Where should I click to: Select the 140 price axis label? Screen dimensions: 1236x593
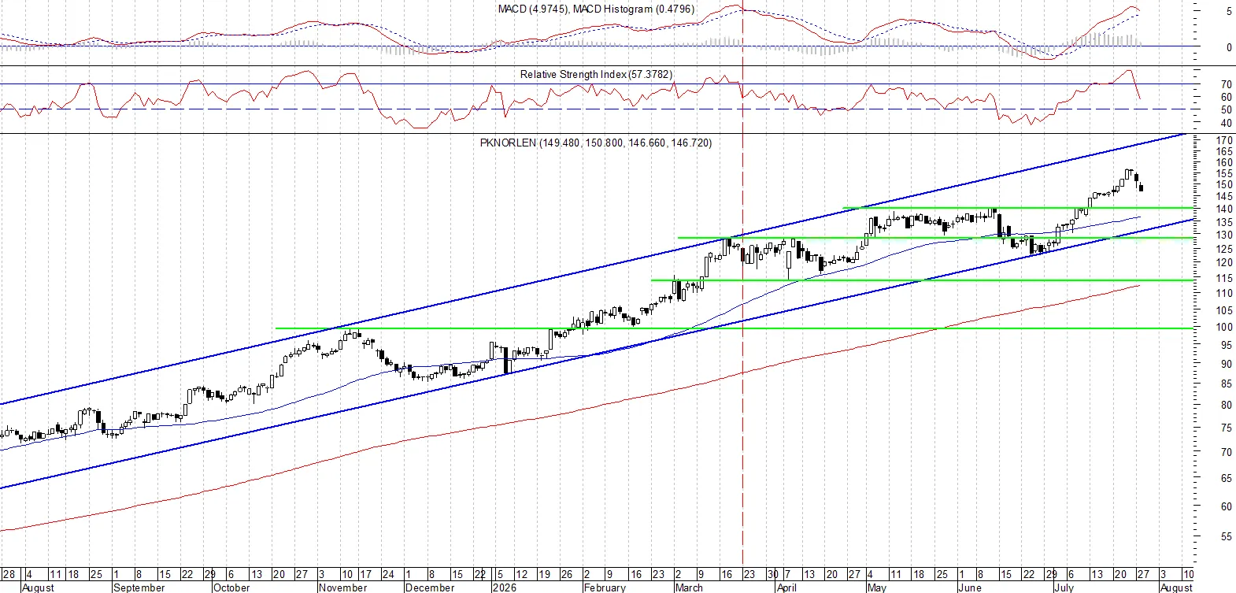pos(1224,209)
